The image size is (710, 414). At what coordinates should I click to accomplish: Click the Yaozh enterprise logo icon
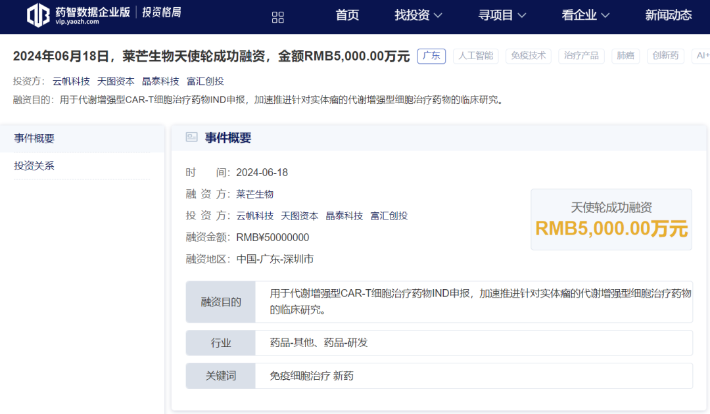click(38, 15)
